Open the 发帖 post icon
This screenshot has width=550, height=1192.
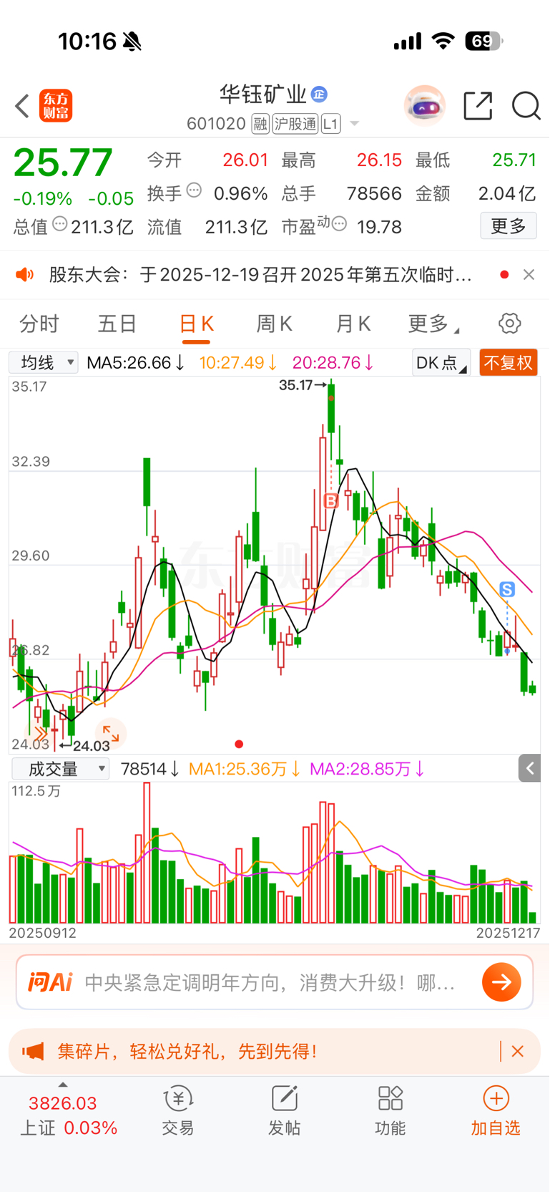[285, 1111]
